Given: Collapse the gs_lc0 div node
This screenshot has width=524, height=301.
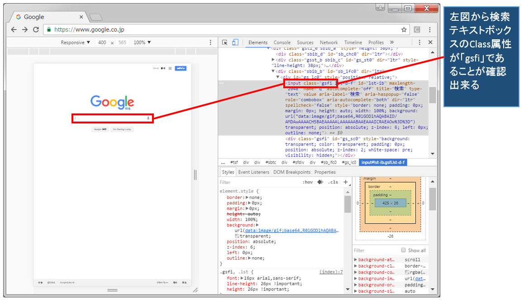Looking at the screenshot, I should click(x=278, y=77).
